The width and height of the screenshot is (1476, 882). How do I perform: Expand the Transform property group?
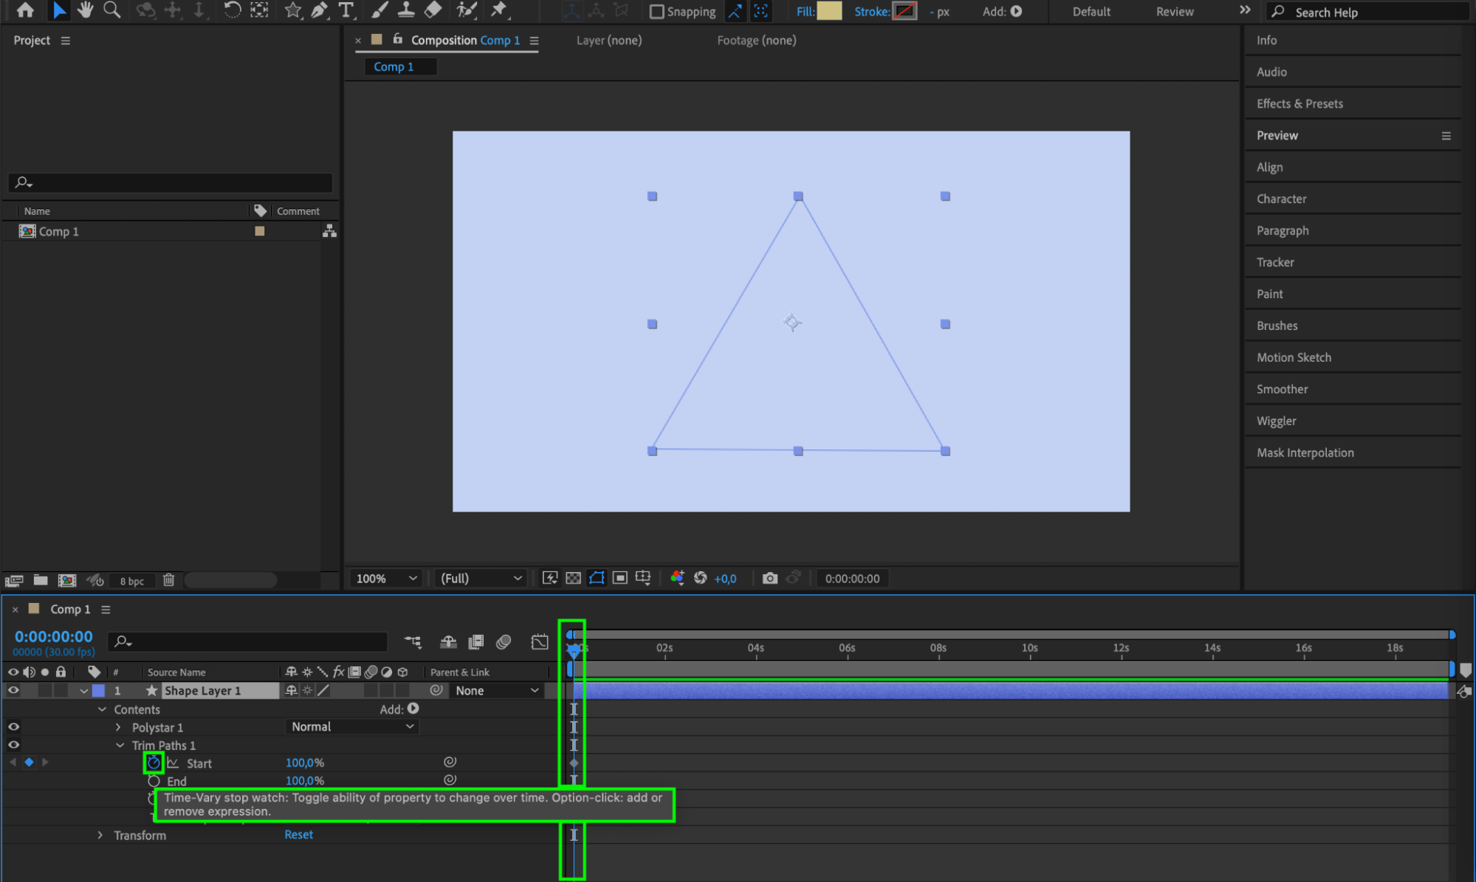(x=100, y=835)
